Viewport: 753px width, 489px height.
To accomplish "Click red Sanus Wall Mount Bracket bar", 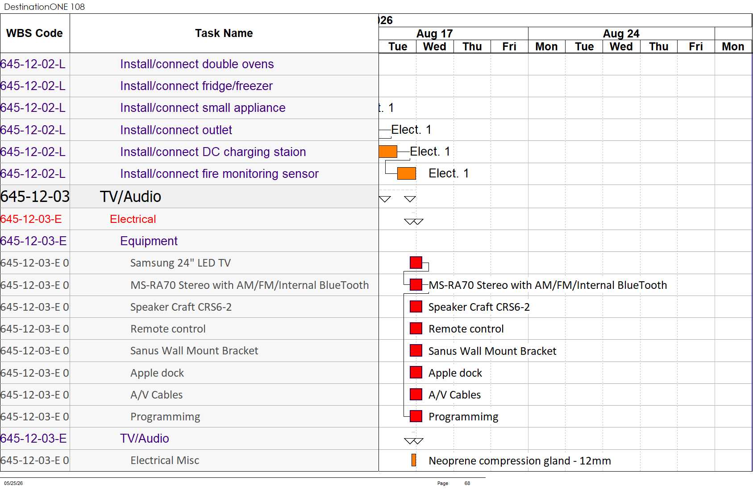I will [x=416, y=350].
